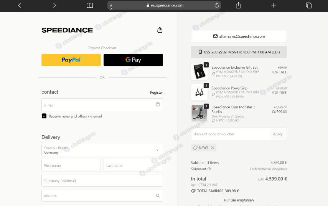Click the SPEEDIANCE logo

click(67, 30)
